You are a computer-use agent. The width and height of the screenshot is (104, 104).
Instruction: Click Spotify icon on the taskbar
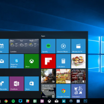click(x=13, y=101)
